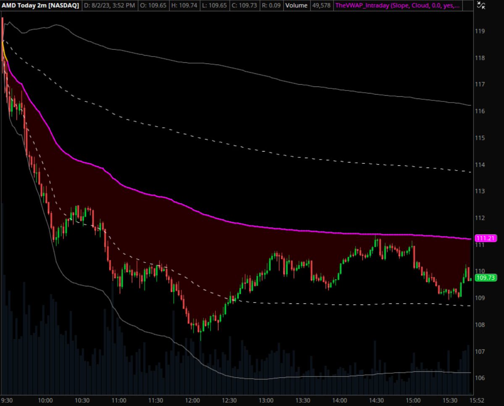504x406 pixels.
Task: Click the date readout D: 8/2/23, 3:52 PM
Action: coord(109,5)
